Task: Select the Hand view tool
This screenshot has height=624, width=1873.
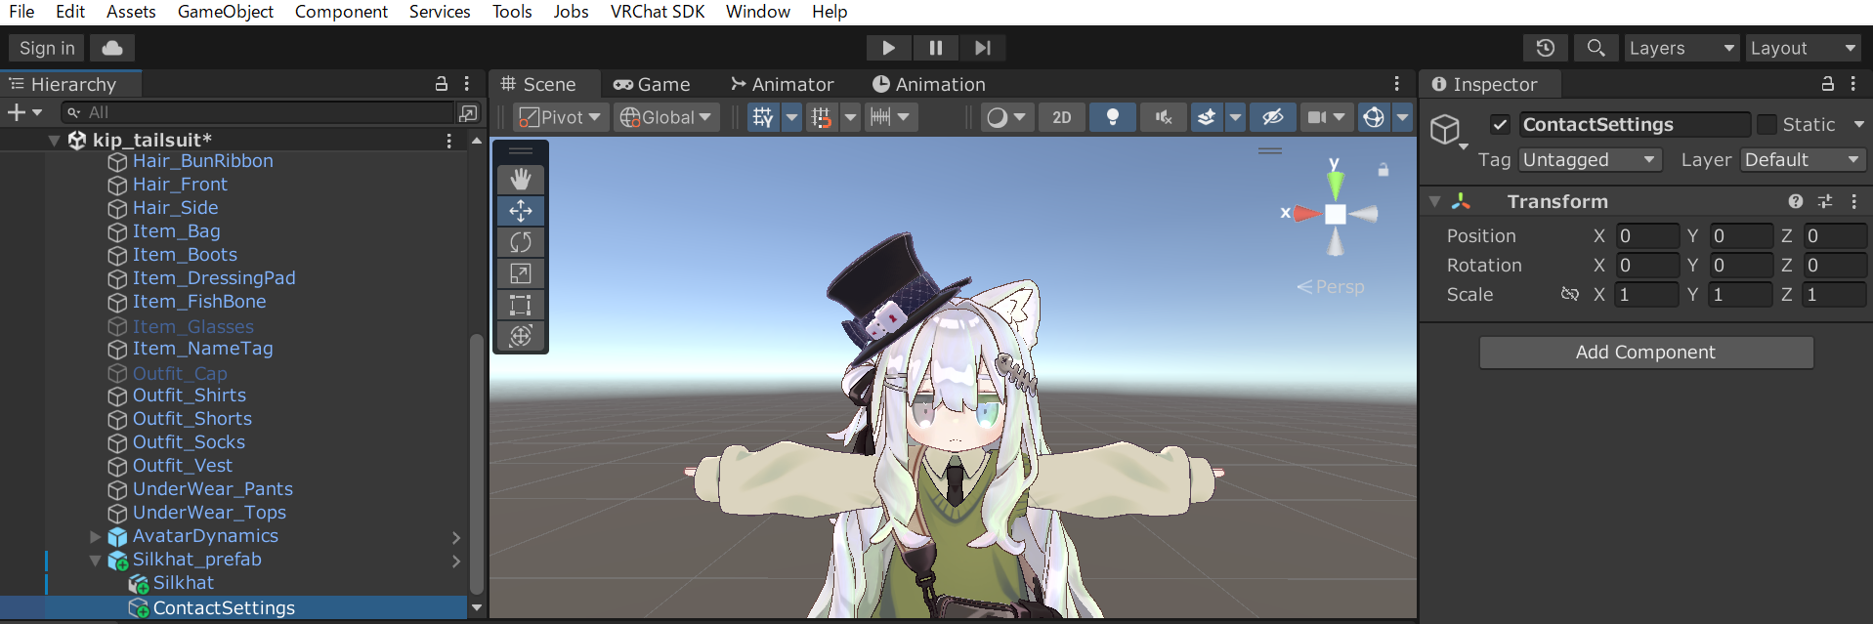Action: 521,180
